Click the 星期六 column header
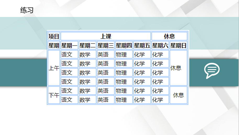239x135 pixels. coord(160,45)
